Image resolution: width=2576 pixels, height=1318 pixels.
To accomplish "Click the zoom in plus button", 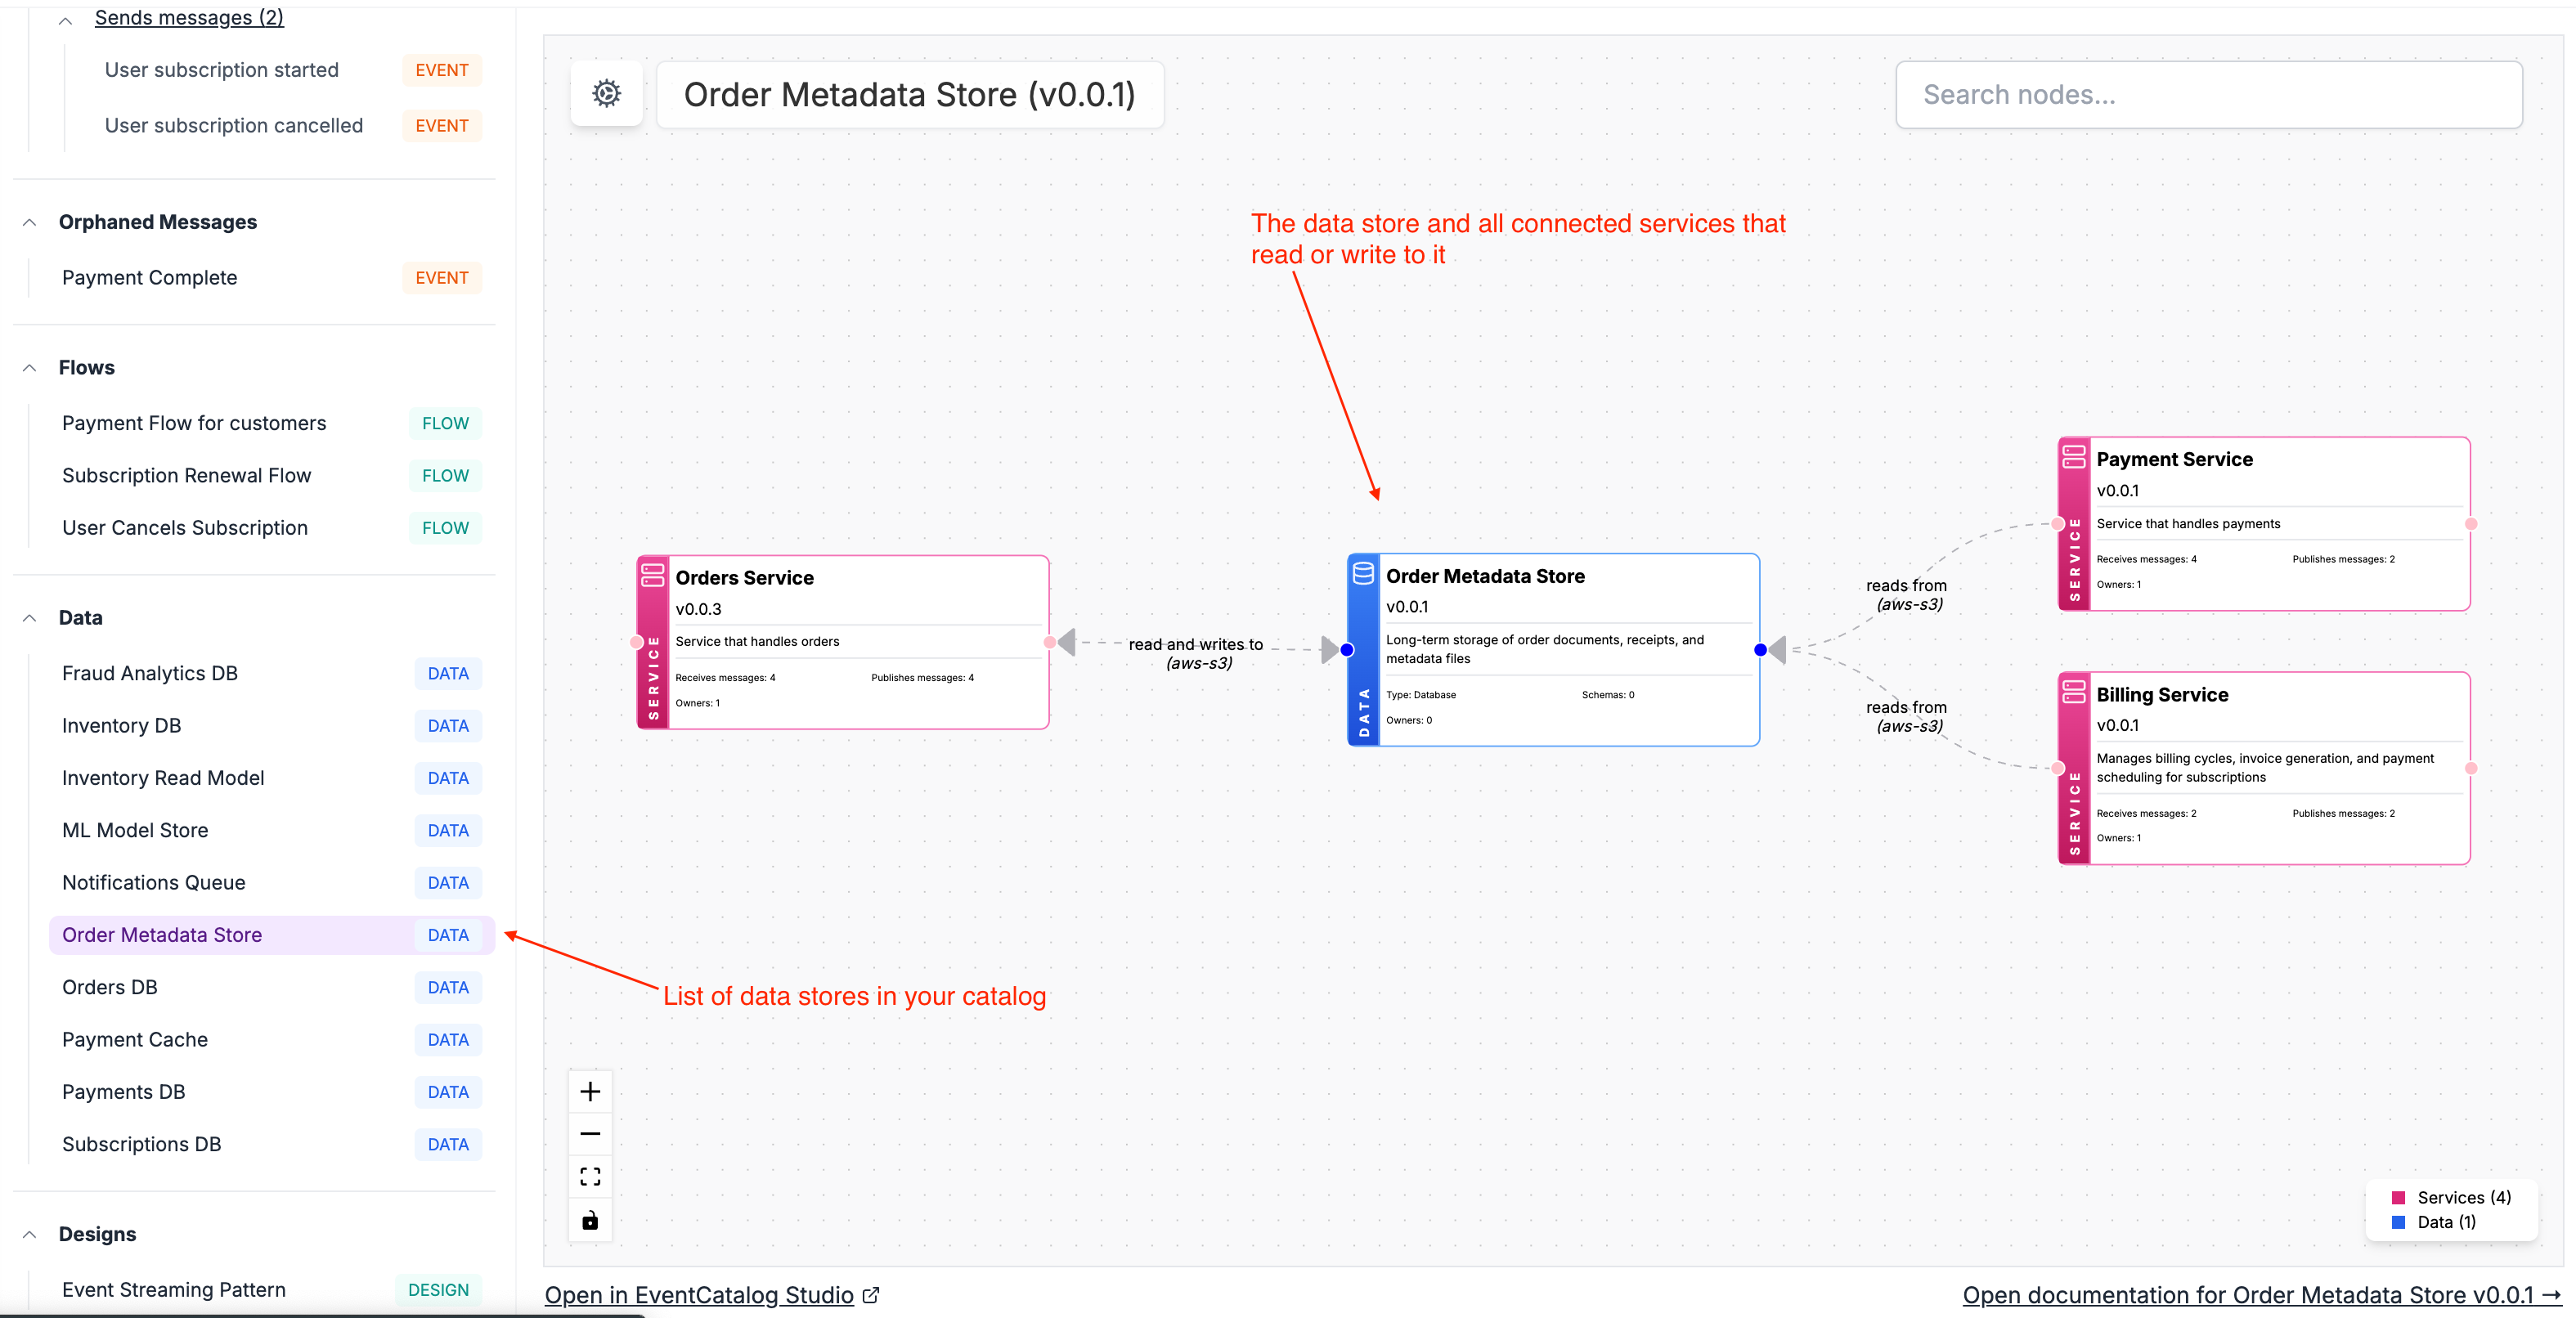I will pyautogui.click(x=590, y=1091).
